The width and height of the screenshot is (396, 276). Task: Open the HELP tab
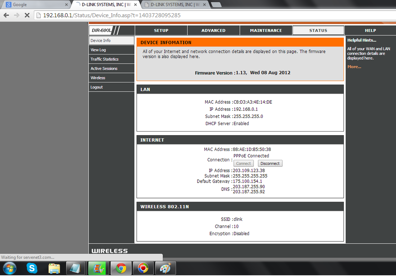coord(370,30)
